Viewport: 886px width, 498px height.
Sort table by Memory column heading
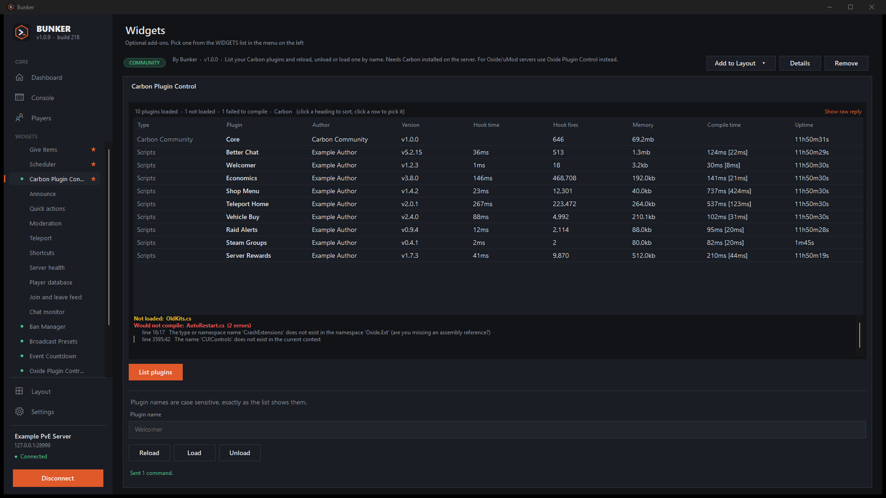(642, 125)
